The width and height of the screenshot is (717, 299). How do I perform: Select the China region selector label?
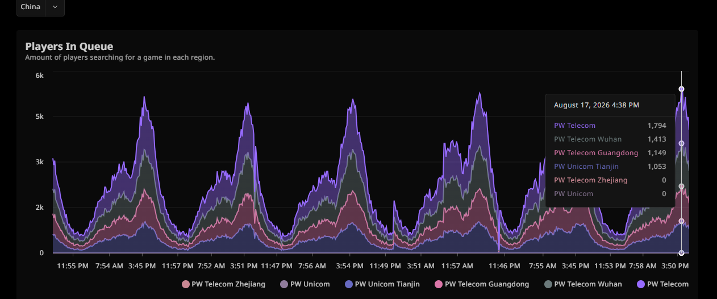pyautogui.click(x=30, y=7)
